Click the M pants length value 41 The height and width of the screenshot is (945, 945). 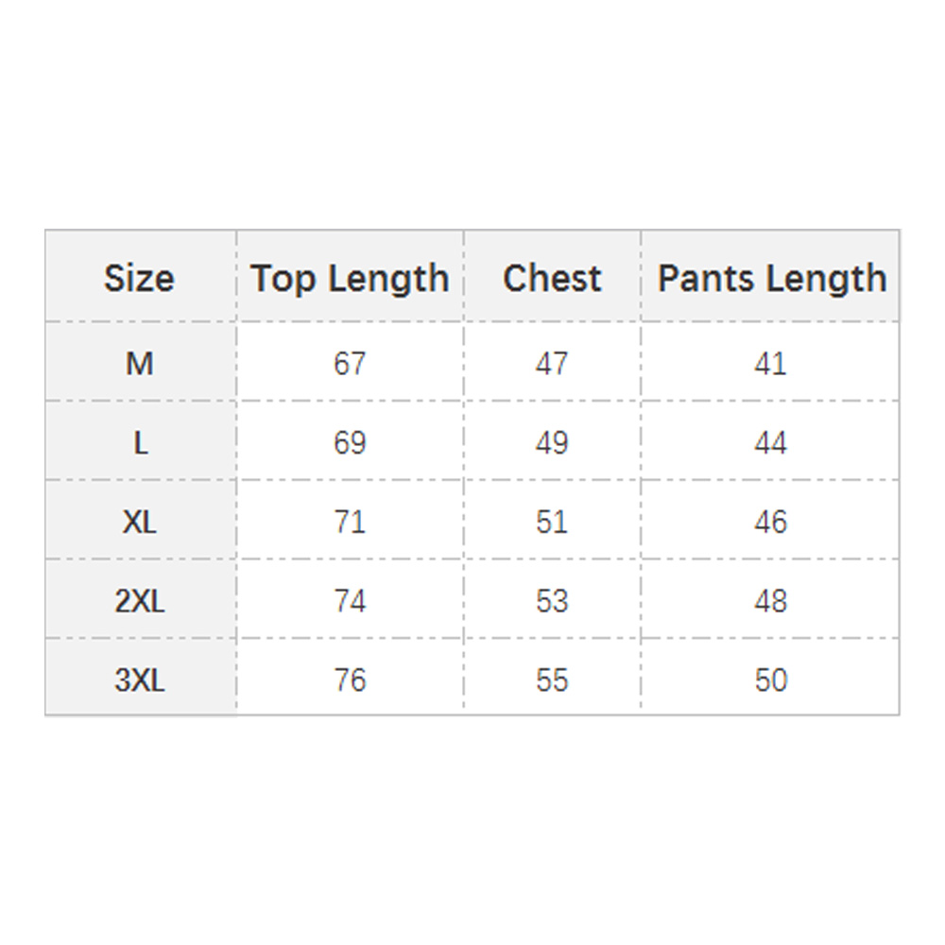(771, 363)
